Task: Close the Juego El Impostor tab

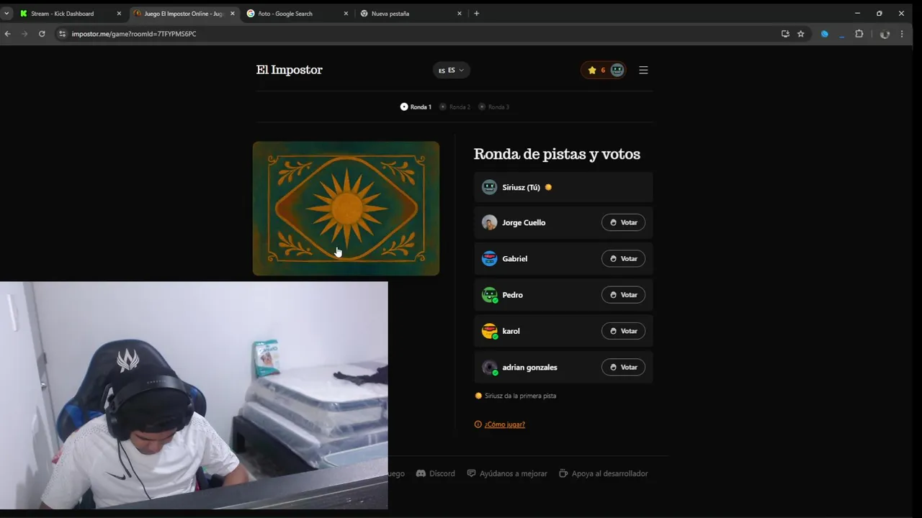Action: pyautogui.click(x=232, y=14)
